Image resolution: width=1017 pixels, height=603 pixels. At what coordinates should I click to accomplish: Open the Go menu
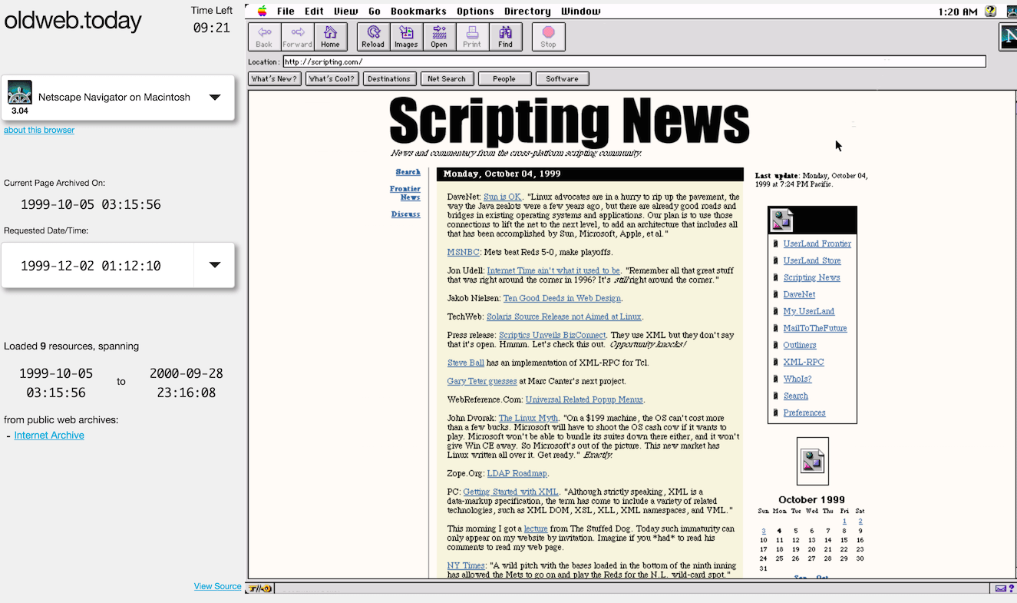click(375, 11)
